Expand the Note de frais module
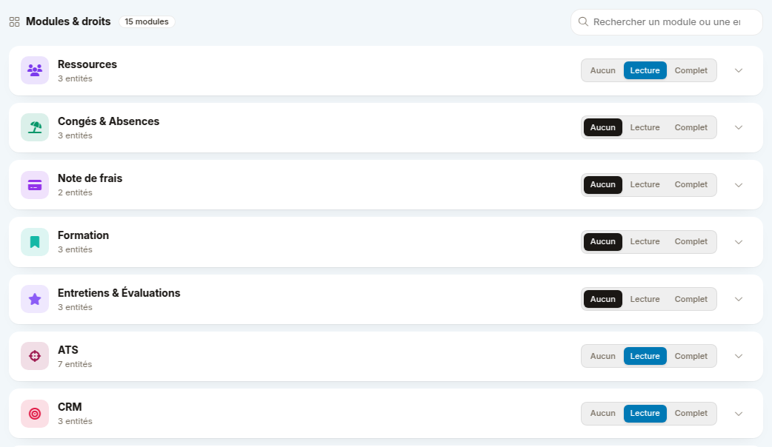The width and height of the screenshot is (772, 447). [x=739, y=185]
